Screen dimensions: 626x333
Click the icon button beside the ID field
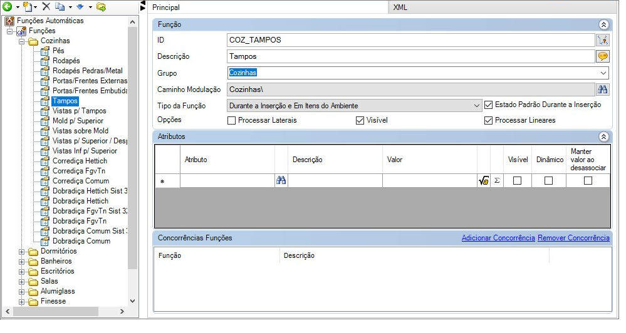(x=602, y=40)
